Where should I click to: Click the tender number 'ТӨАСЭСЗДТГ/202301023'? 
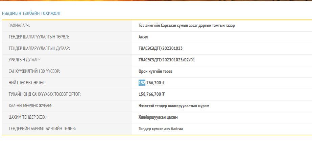[161, 49]
